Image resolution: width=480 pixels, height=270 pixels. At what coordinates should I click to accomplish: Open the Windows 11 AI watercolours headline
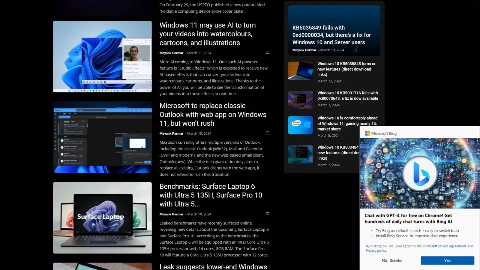pyautogui.click(x=207, y=34)
